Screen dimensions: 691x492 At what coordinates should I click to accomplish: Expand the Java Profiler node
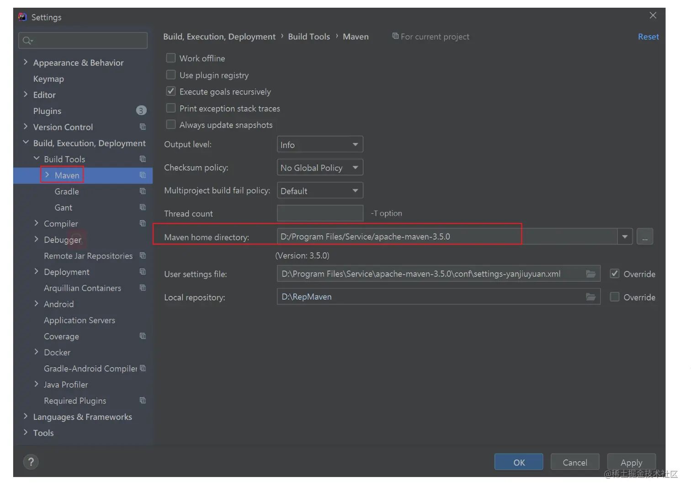click(37, 384)
